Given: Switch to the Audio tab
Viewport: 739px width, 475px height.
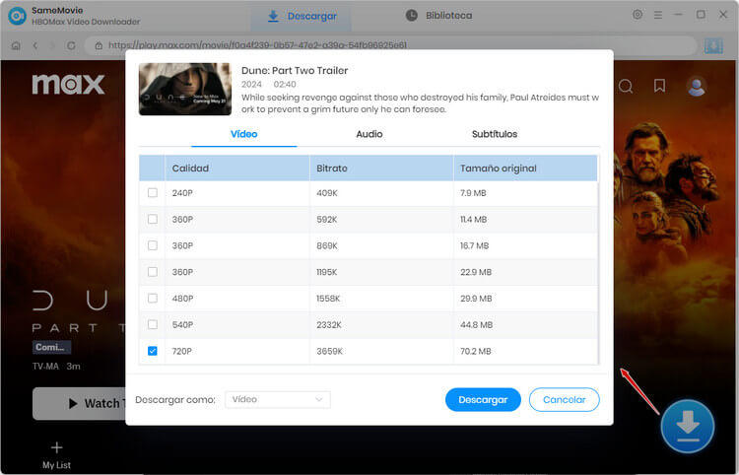Looking at the screenshot, I should tap(369, 134).
